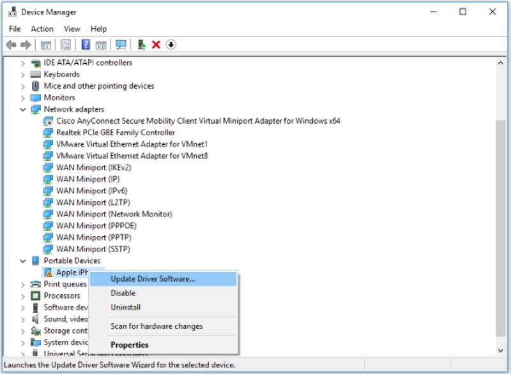This screenshot has height=374, width=511.
Task: Click the Apple iPhone device icon
Action: 50,272
